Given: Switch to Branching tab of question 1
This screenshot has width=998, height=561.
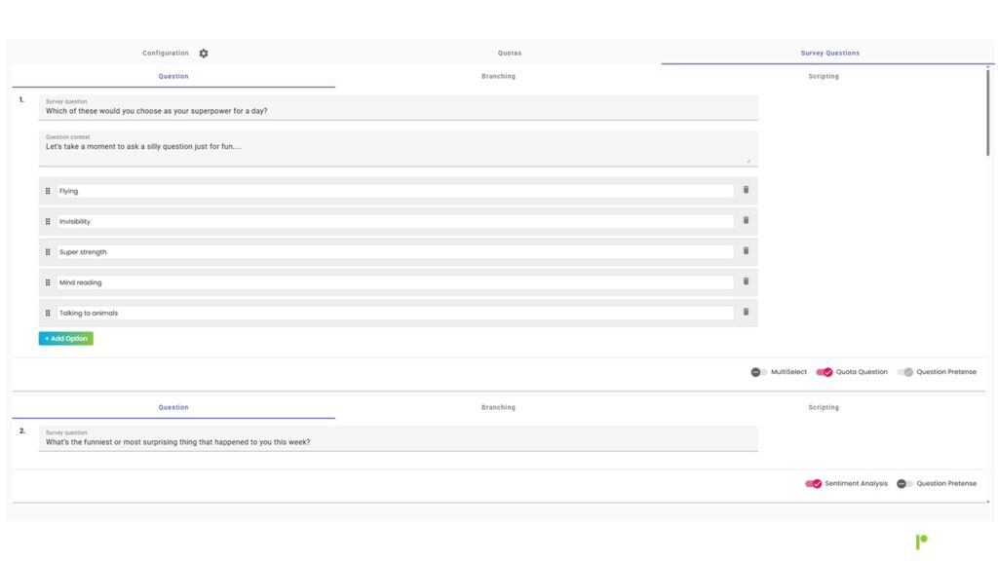Looking at the screenshot, I should 498,76.
